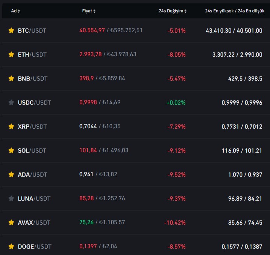Select BNB lira price ₺5.859,84

(112, 78)
